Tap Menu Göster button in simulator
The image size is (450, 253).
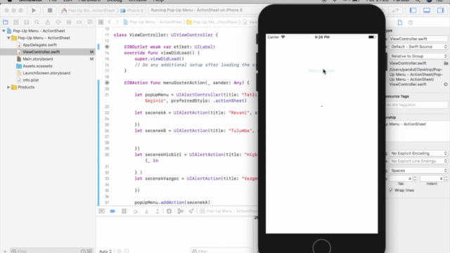(322, 70)
